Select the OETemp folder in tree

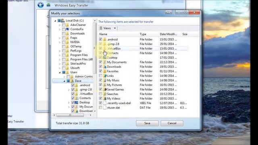point(76,46)
